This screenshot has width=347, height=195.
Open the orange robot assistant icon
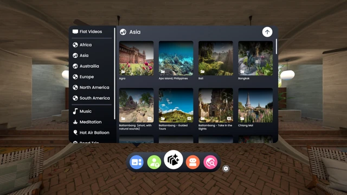click(x=193, y=162)
